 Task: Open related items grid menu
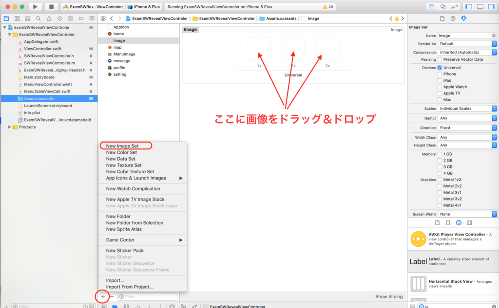pyautogui.click(x=103, y=18)
